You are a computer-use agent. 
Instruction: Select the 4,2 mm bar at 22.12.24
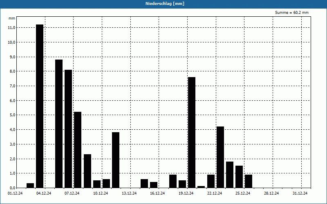(220, 157)
